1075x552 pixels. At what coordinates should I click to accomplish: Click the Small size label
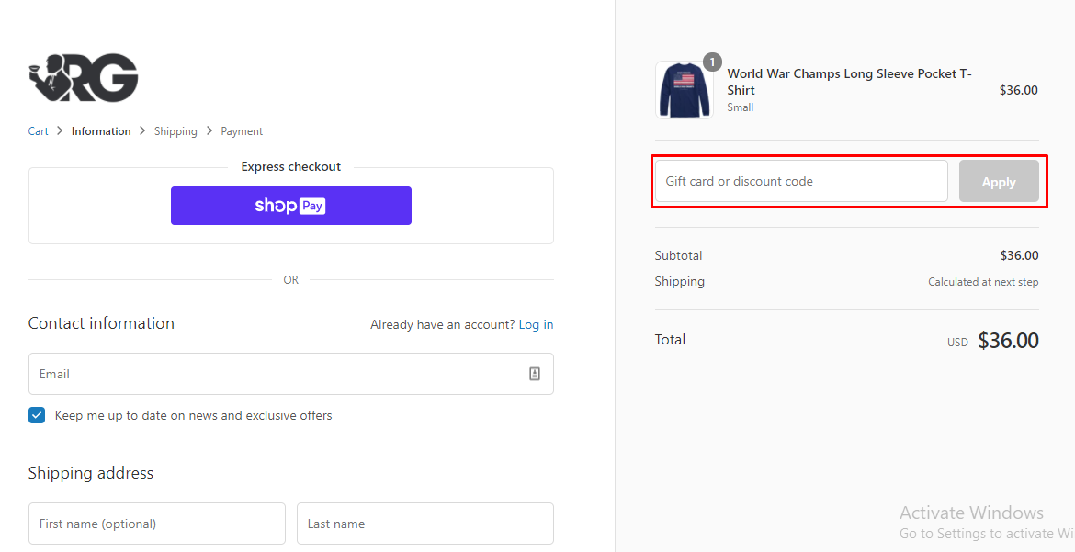[741, 107]
